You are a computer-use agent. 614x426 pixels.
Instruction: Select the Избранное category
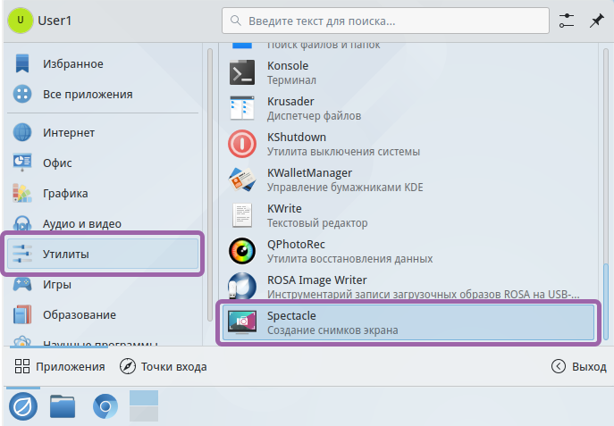point(71,64)
